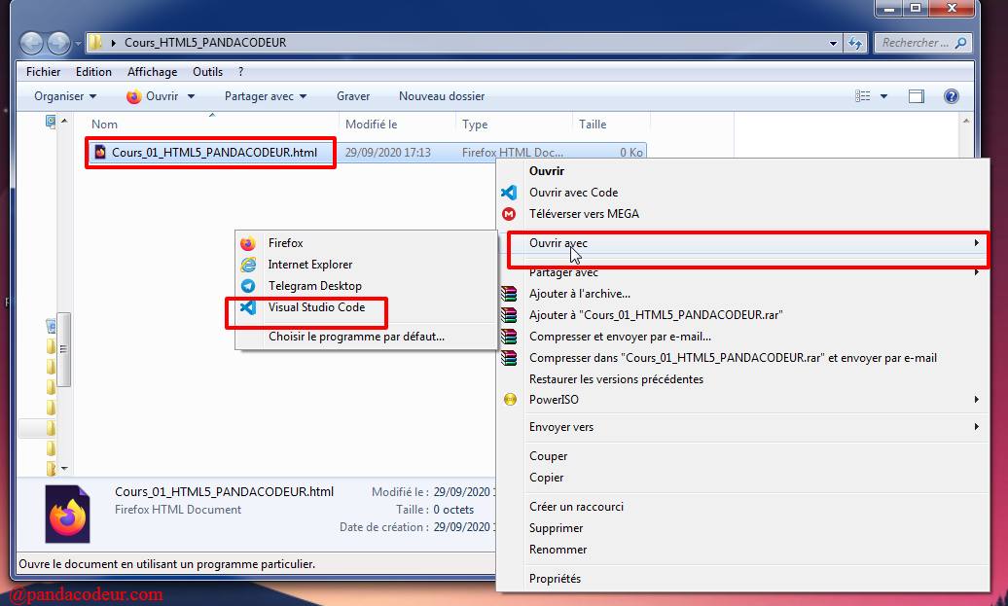Screen dimensions: 1008x606
Task: Toggle the preview pane icon
Action: point(917,96)
